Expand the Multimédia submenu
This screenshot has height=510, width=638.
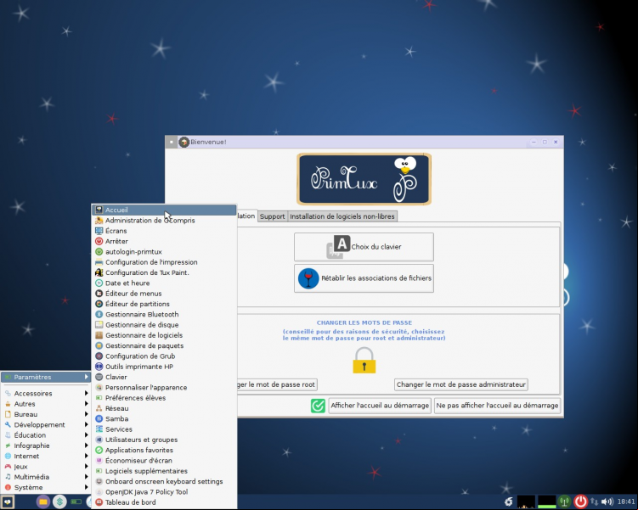(46, 477)
